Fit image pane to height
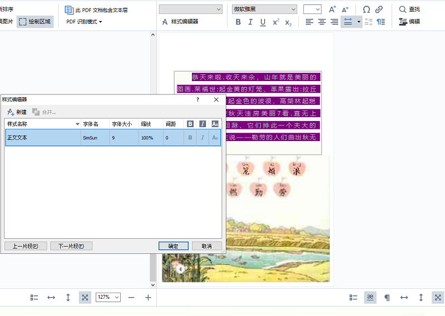 coord(68,297)
